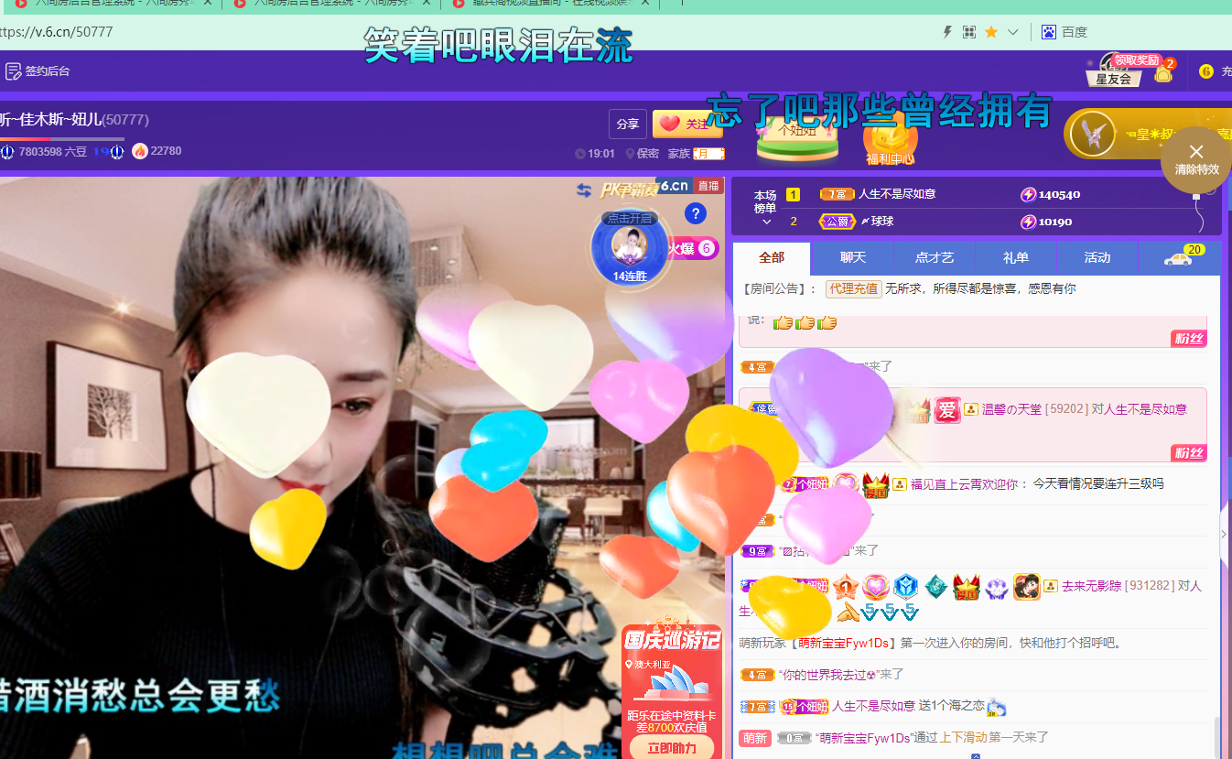Click the star 1 medal on 去来无影踪 row
Viewport: 1232px width, 759px height.
845,586
